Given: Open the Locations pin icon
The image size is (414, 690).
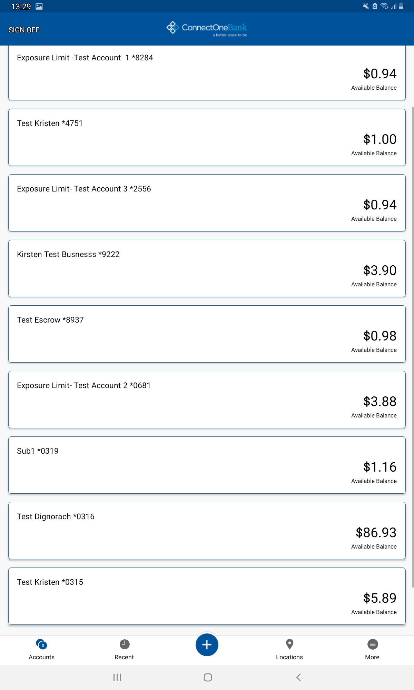Looking at the screenshot, I should (x=289, y=644).
